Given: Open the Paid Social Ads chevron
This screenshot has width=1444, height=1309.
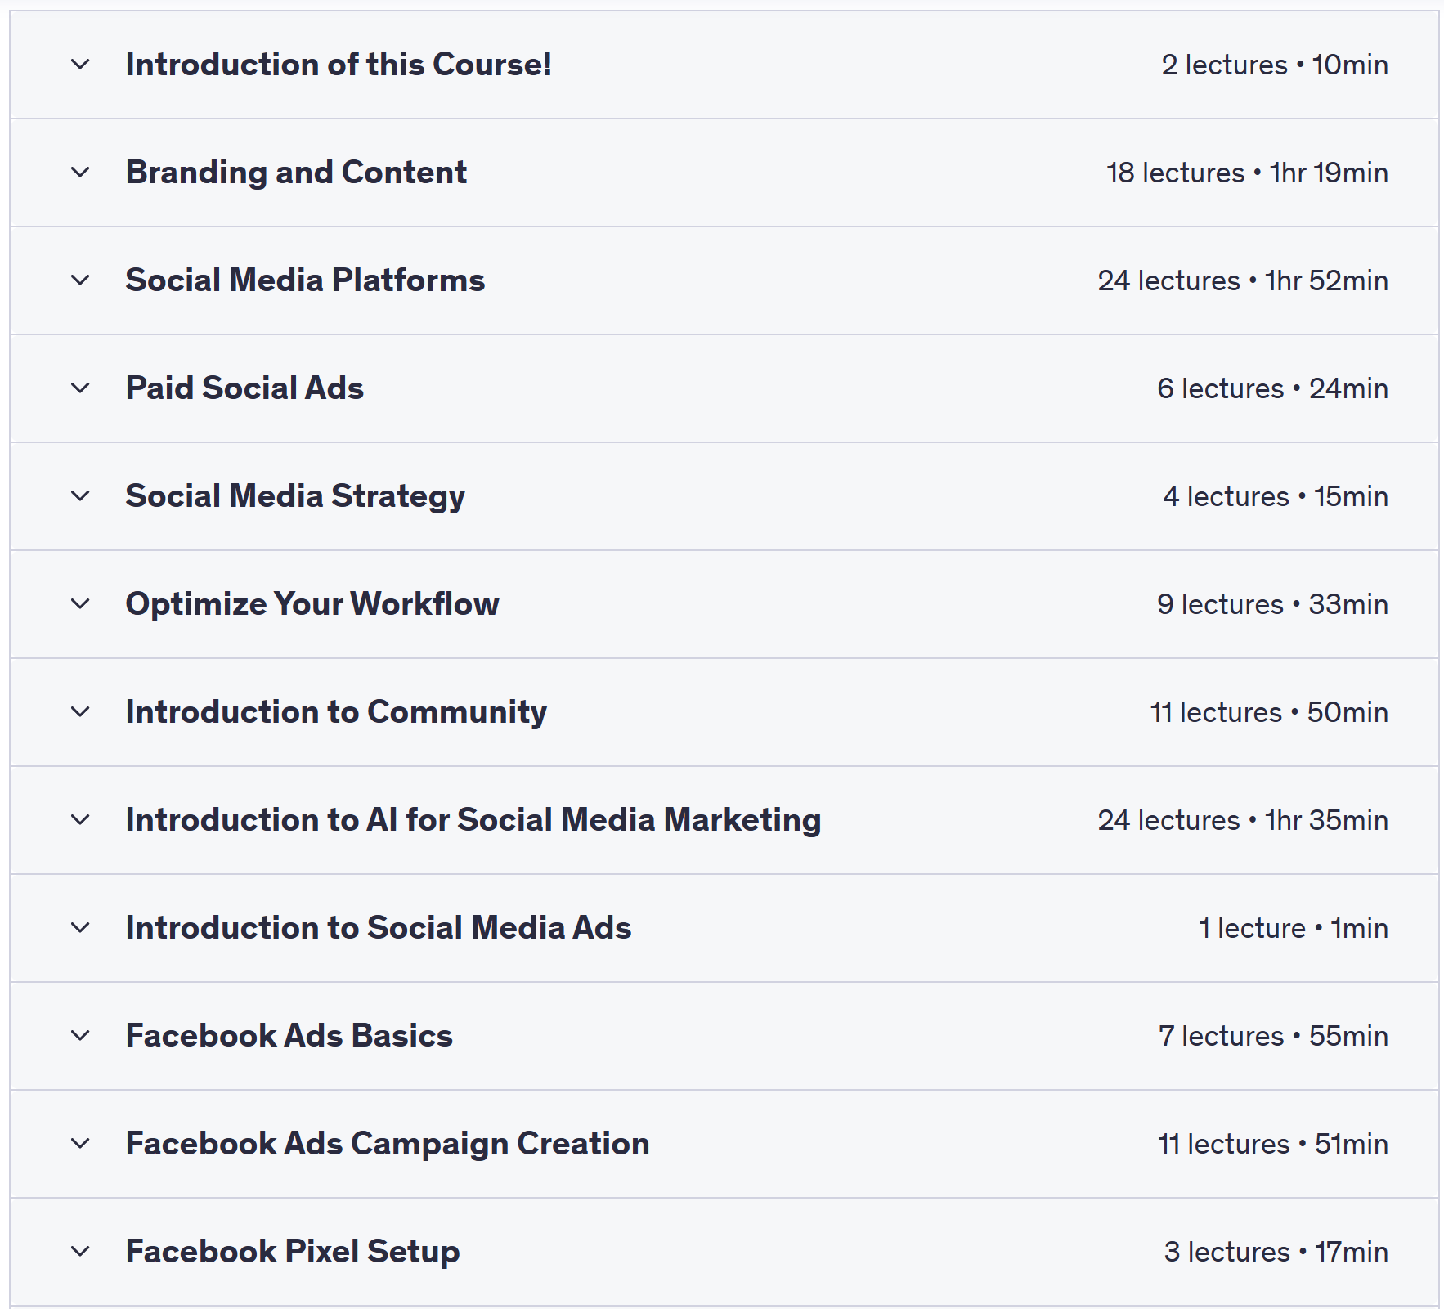Looking at the screenshot, I should [x=80, y=388].
